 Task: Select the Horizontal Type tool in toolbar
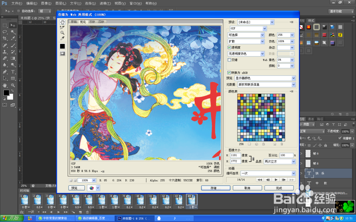13,72
